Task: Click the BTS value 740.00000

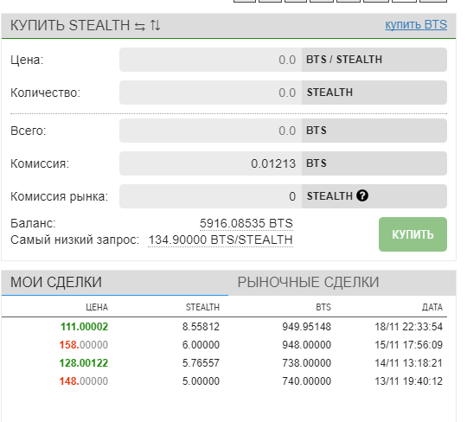Action: [x=306, y=381]
